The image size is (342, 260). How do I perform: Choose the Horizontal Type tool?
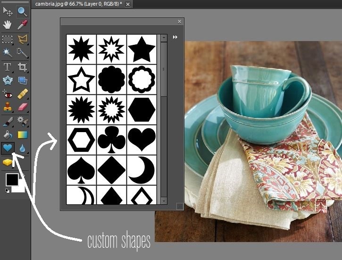click(x=8, y=67)
